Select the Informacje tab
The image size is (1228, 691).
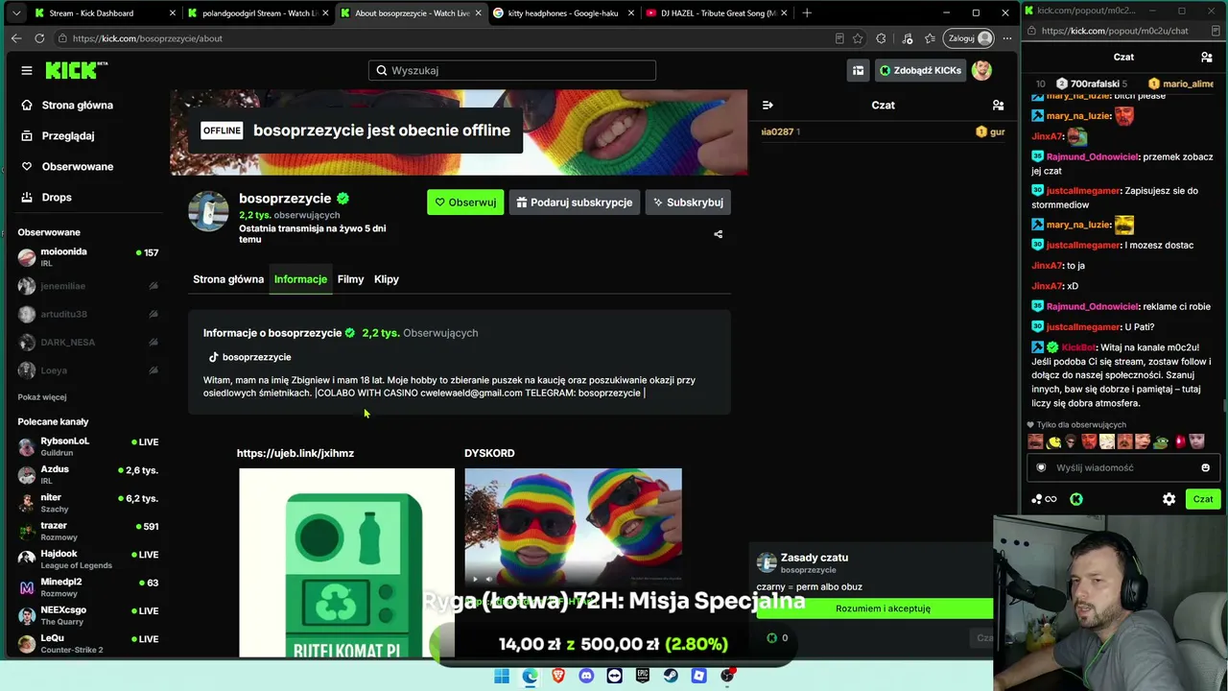[x=300, y=279]
